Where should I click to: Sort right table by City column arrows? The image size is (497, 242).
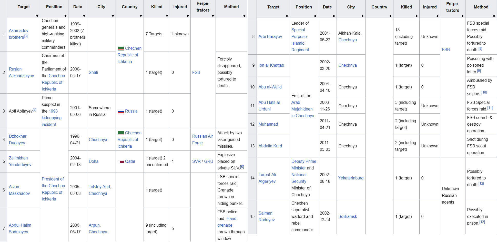tap(363, 16)
